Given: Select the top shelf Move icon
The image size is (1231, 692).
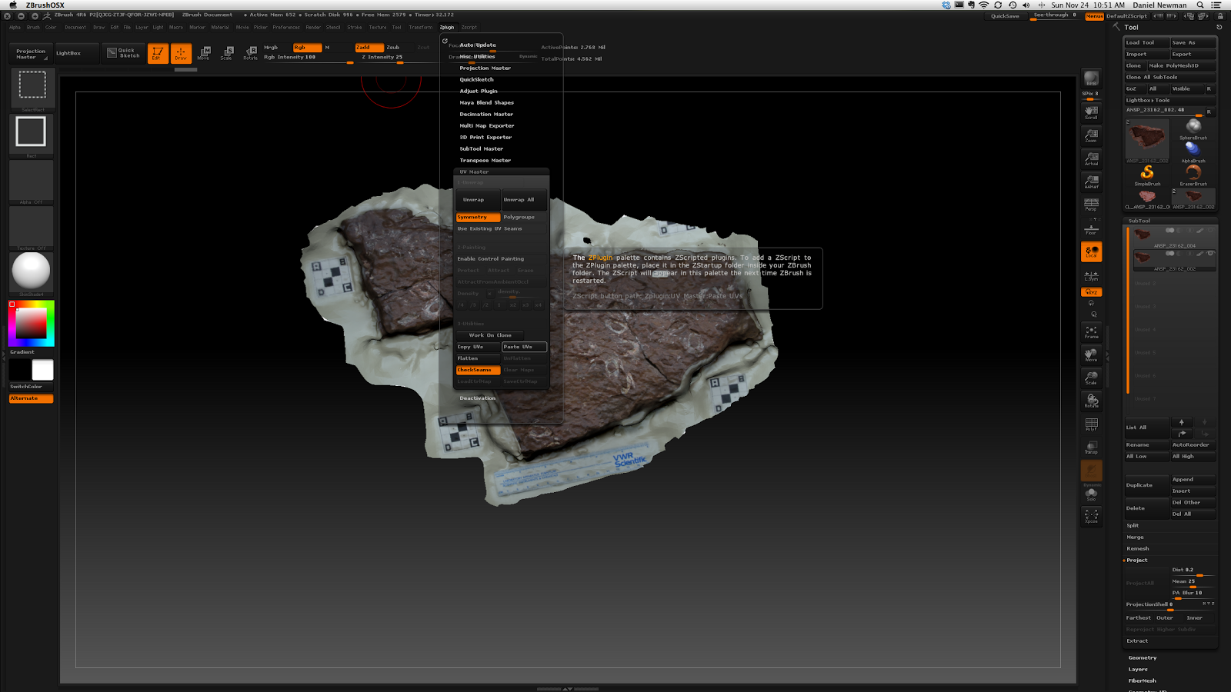Looking at the screenshot, I should [204, 53].
